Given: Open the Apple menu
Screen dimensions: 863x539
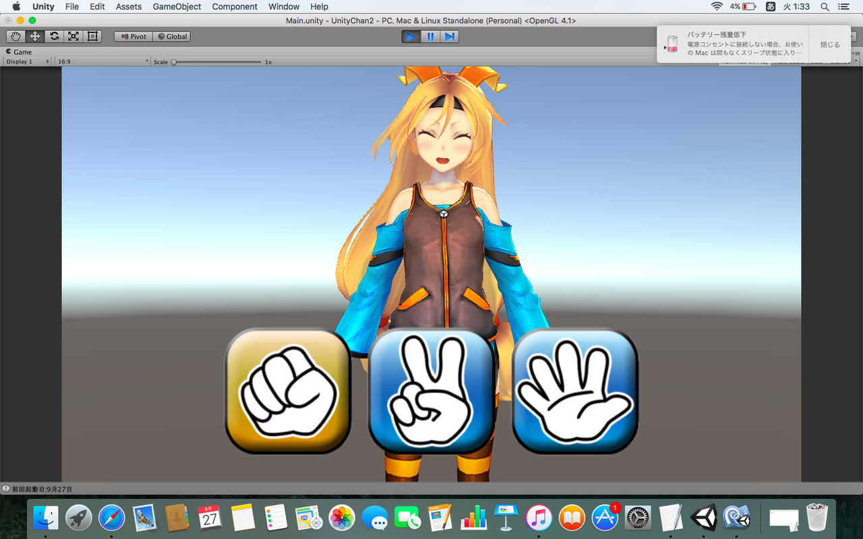Looking at the screenshot, I should click(16, 7).
